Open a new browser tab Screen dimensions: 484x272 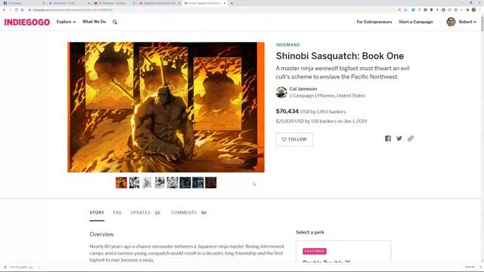point(231,3)
